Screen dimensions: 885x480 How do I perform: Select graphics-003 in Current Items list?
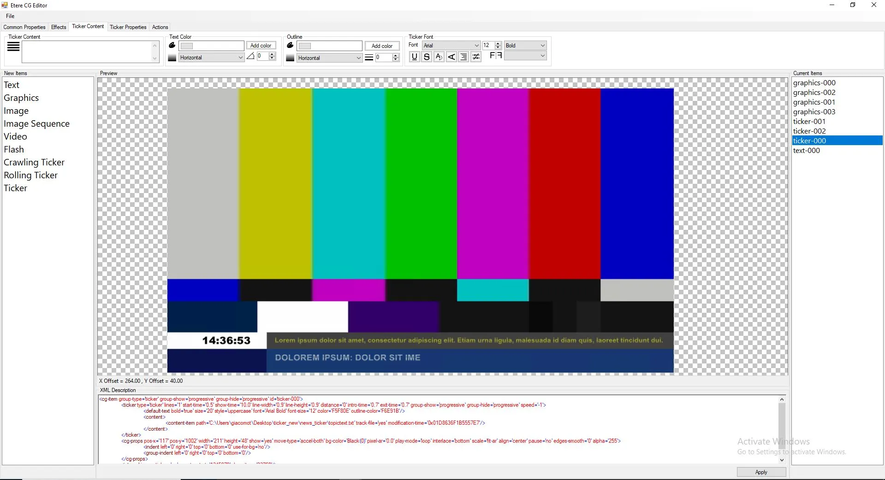(x=814, y=112)
